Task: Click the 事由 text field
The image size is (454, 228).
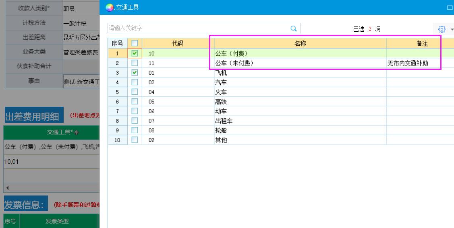Action: [81, 81]
